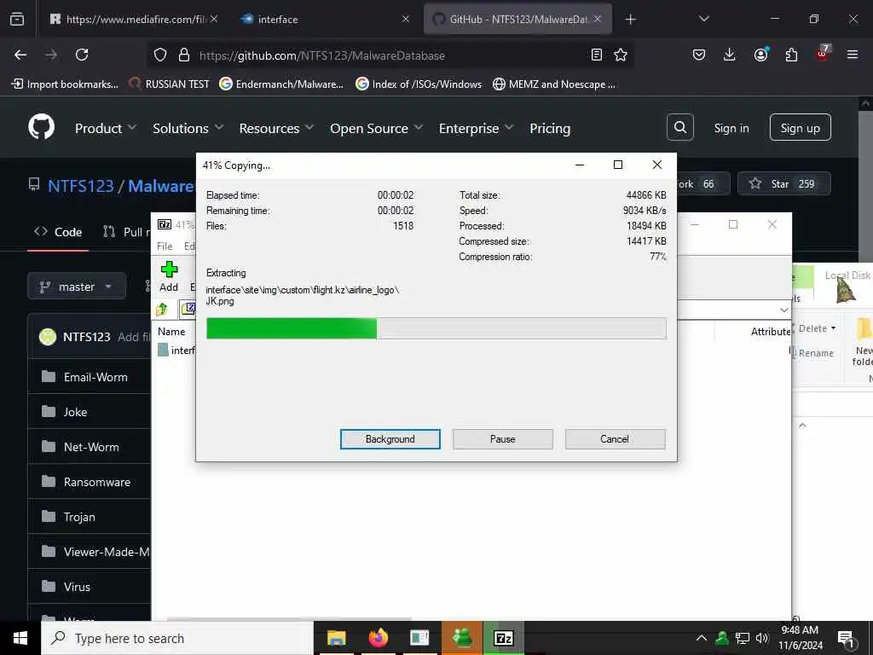Cancel the copying operation
The height and width of the screenshot is (655, 873).
pos(615,439)
